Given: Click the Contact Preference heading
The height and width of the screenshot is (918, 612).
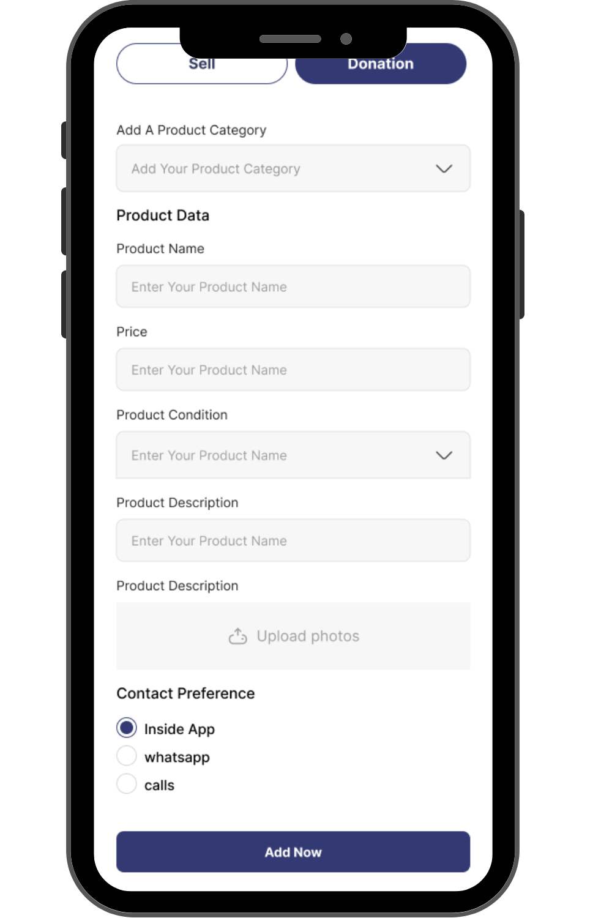Looking at the screenshot, I should click(185, 693).
